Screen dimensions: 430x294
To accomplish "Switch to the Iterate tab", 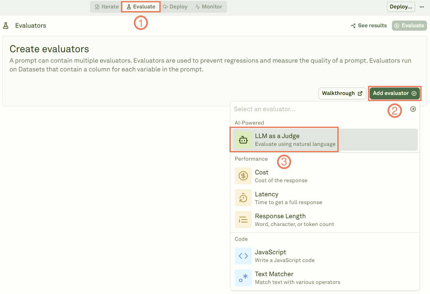I will (105, 6).
